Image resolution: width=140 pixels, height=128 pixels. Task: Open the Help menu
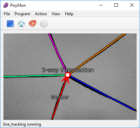[69, 14]
